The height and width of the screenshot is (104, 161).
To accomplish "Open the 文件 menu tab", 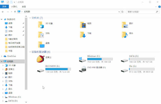I will [x=4, y=7].
